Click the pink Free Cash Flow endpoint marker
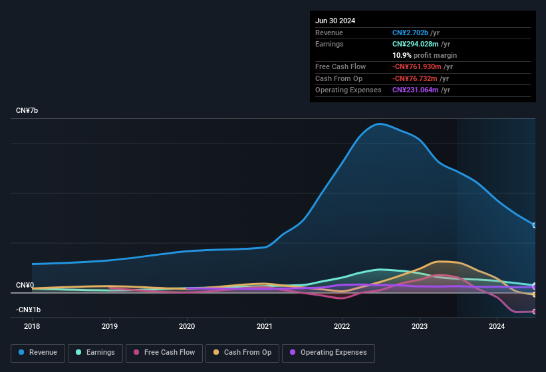Viewport: 546px width, 372px height. coord(535,312)
